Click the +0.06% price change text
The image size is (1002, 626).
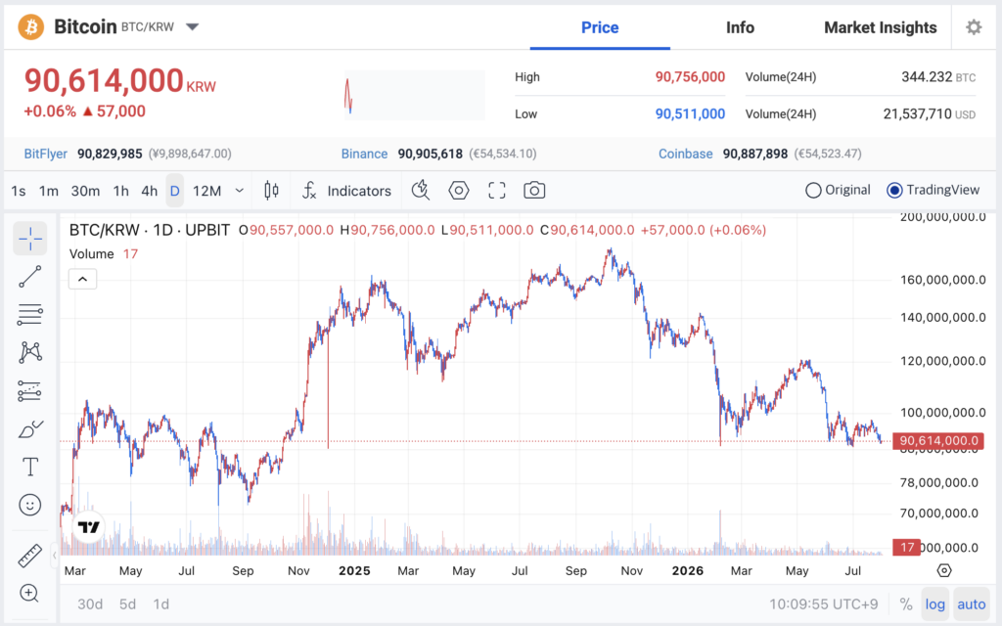(x=50, y=112)
